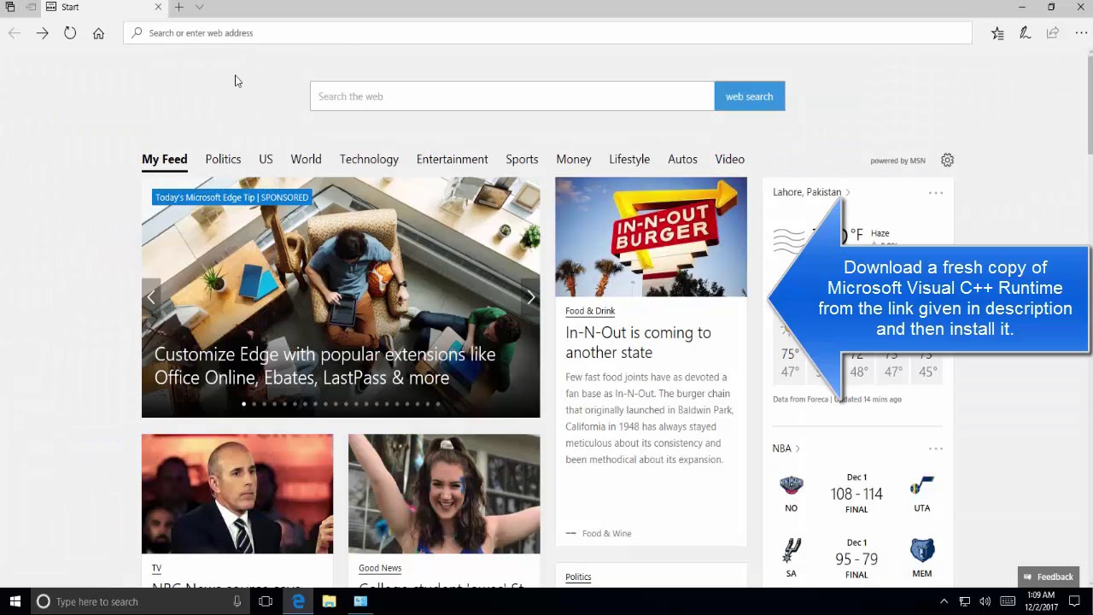Go forward using the arrow button
1093x615 pixels.
pyautogui.click(x=43, y=33)
